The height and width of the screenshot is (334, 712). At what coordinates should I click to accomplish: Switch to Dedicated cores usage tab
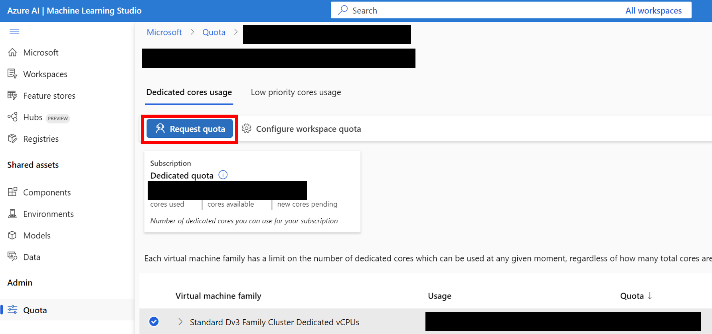189,92
